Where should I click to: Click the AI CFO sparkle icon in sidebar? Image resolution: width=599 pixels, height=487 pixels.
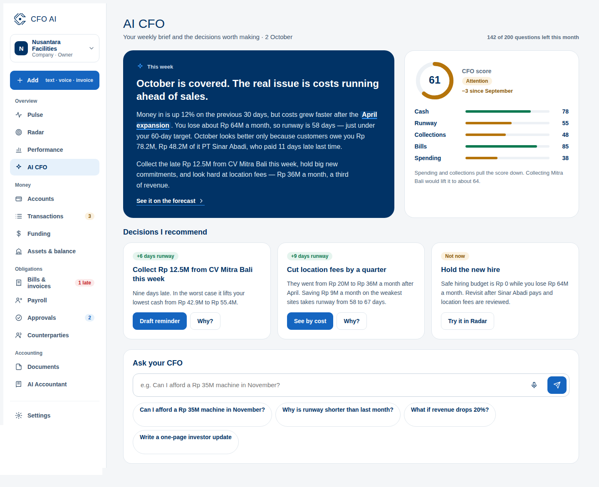tap(19, 167)
